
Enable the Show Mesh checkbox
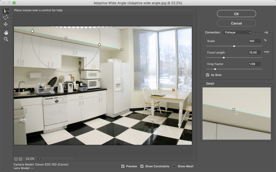click(174, 166)
